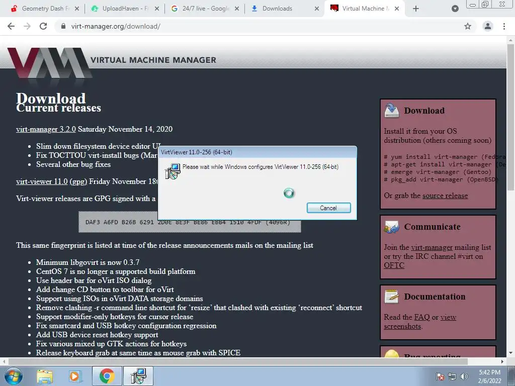Open the Chrome profile avatar

(x=488, y=26)
